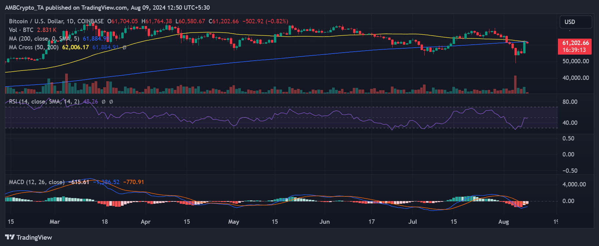Select the RSI (14, close, SMA, 14, 2) legend
The height and width of the screenshot is (246, 599).
[44, 102]
